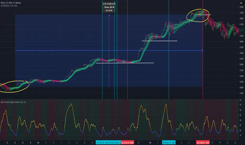Screen dimensions: 245x145
Task: Click the 57,500 price scale label
Action: 241,47
